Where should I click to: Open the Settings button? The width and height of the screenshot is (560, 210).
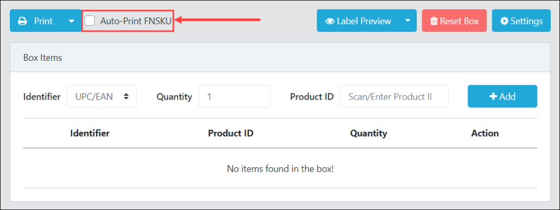coord(521,21)
